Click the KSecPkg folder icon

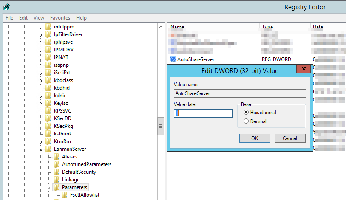48,126
